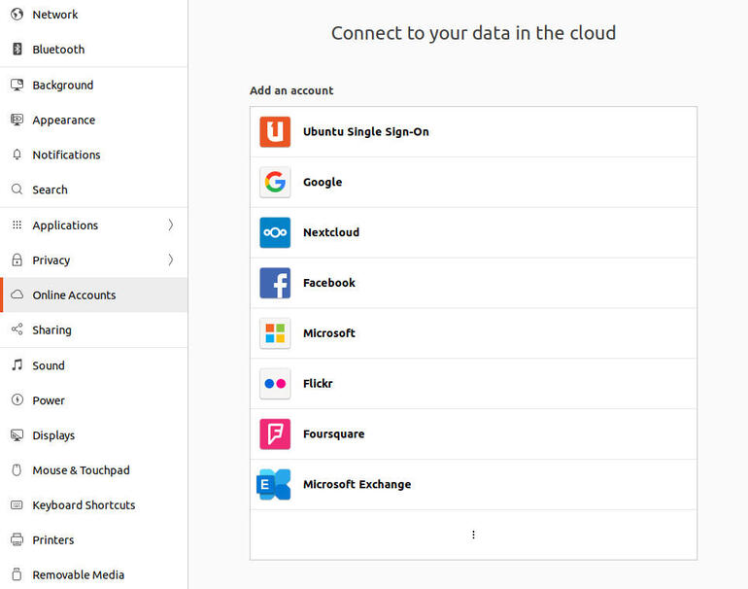Add a Facebook account

click(x=473, y=283)
